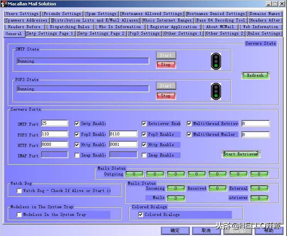The width and height of the screenshot is (287, 236).
Task: Click the Incoming mails counter
Action: [176, 188]
